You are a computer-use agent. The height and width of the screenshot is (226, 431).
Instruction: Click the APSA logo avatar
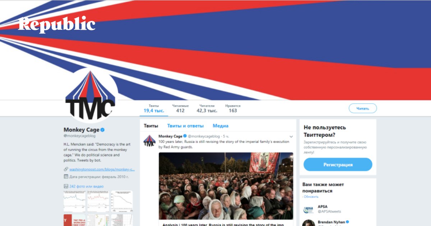(309, 209)
